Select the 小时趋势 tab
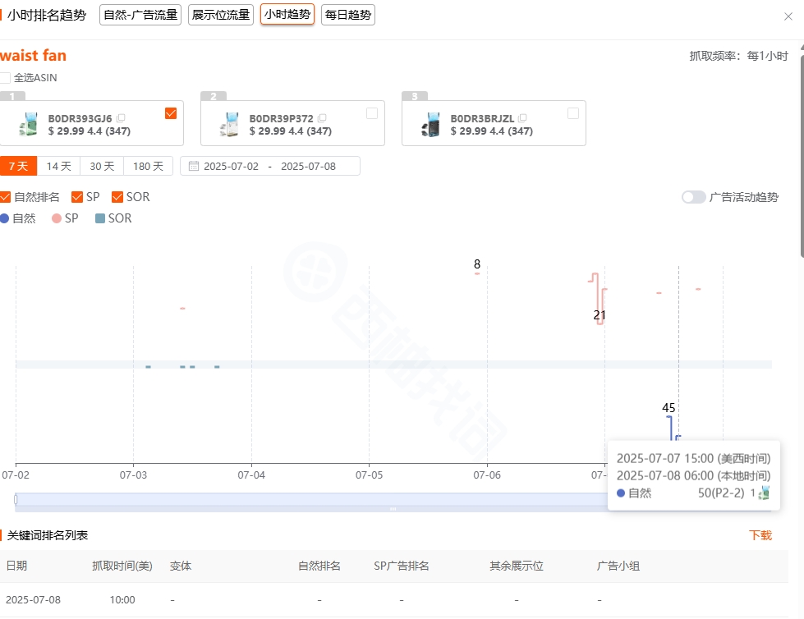Viewport: 804px width, 619px height. point(287,14)
